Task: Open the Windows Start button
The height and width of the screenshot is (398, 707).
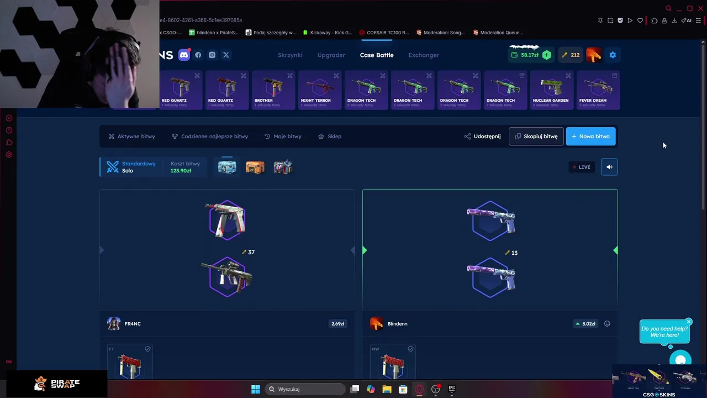Action: [x=256, y=389]
